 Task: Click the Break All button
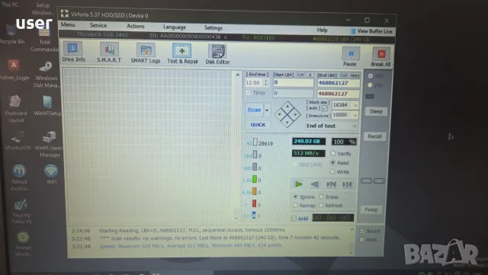coord(380,57)
